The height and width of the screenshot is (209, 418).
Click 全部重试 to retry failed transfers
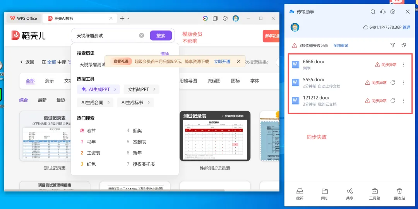[341, 46]
